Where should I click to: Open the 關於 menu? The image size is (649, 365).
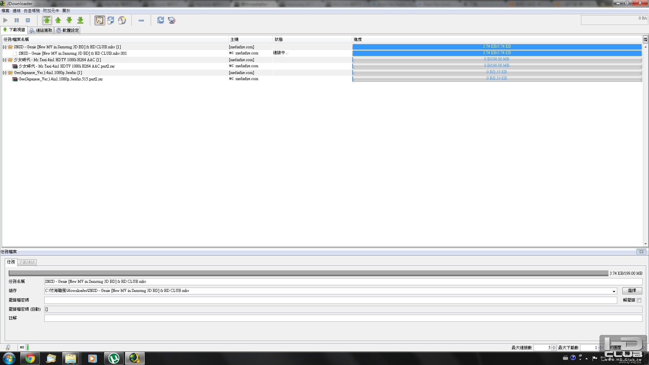pos(66,11)
